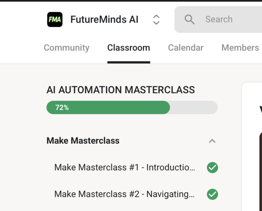Viewport: 262px width, 211px height.
Task: Click the AI Automation Masterclass course title
Action: click(x=120, y=90)
